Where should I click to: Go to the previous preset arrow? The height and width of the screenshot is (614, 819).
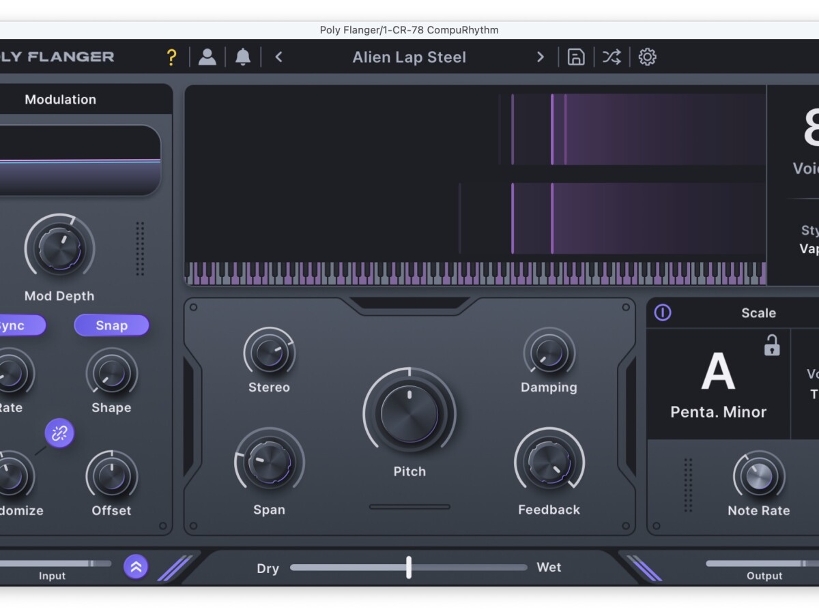point(278,57)
